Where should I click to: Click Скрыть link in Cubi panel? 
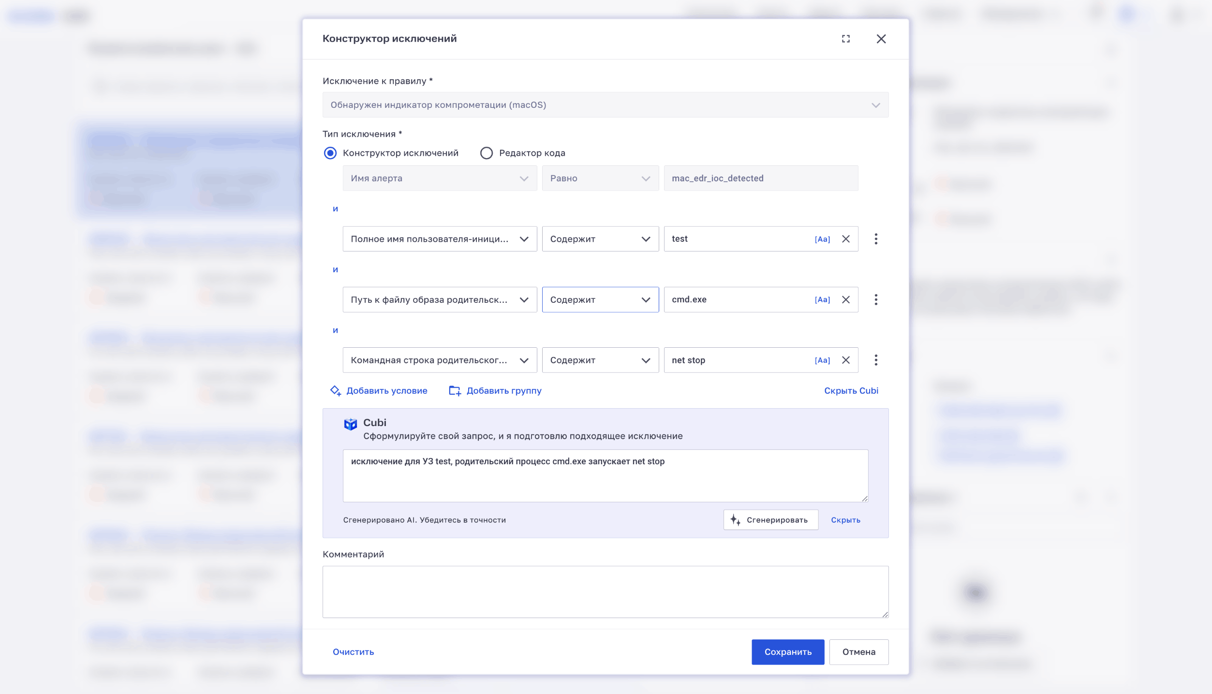[x=845, y=520]
